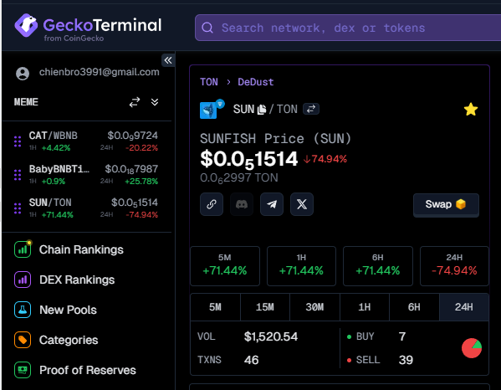Viewport: 501px width, 390px height.
Task: Open Categories page
Action: coord(69,340)
